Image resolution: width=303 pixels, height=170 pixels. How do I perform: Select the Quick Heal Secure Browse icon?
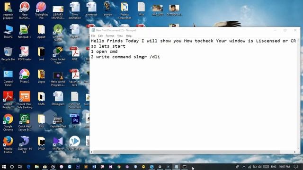coord(25,123)
